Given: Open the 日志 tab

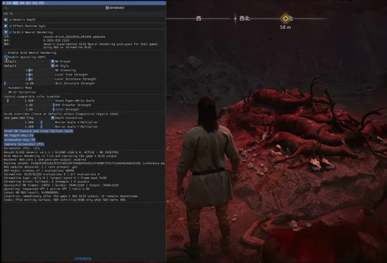Looking at the screenshot, I should click(x=35, y=3).
